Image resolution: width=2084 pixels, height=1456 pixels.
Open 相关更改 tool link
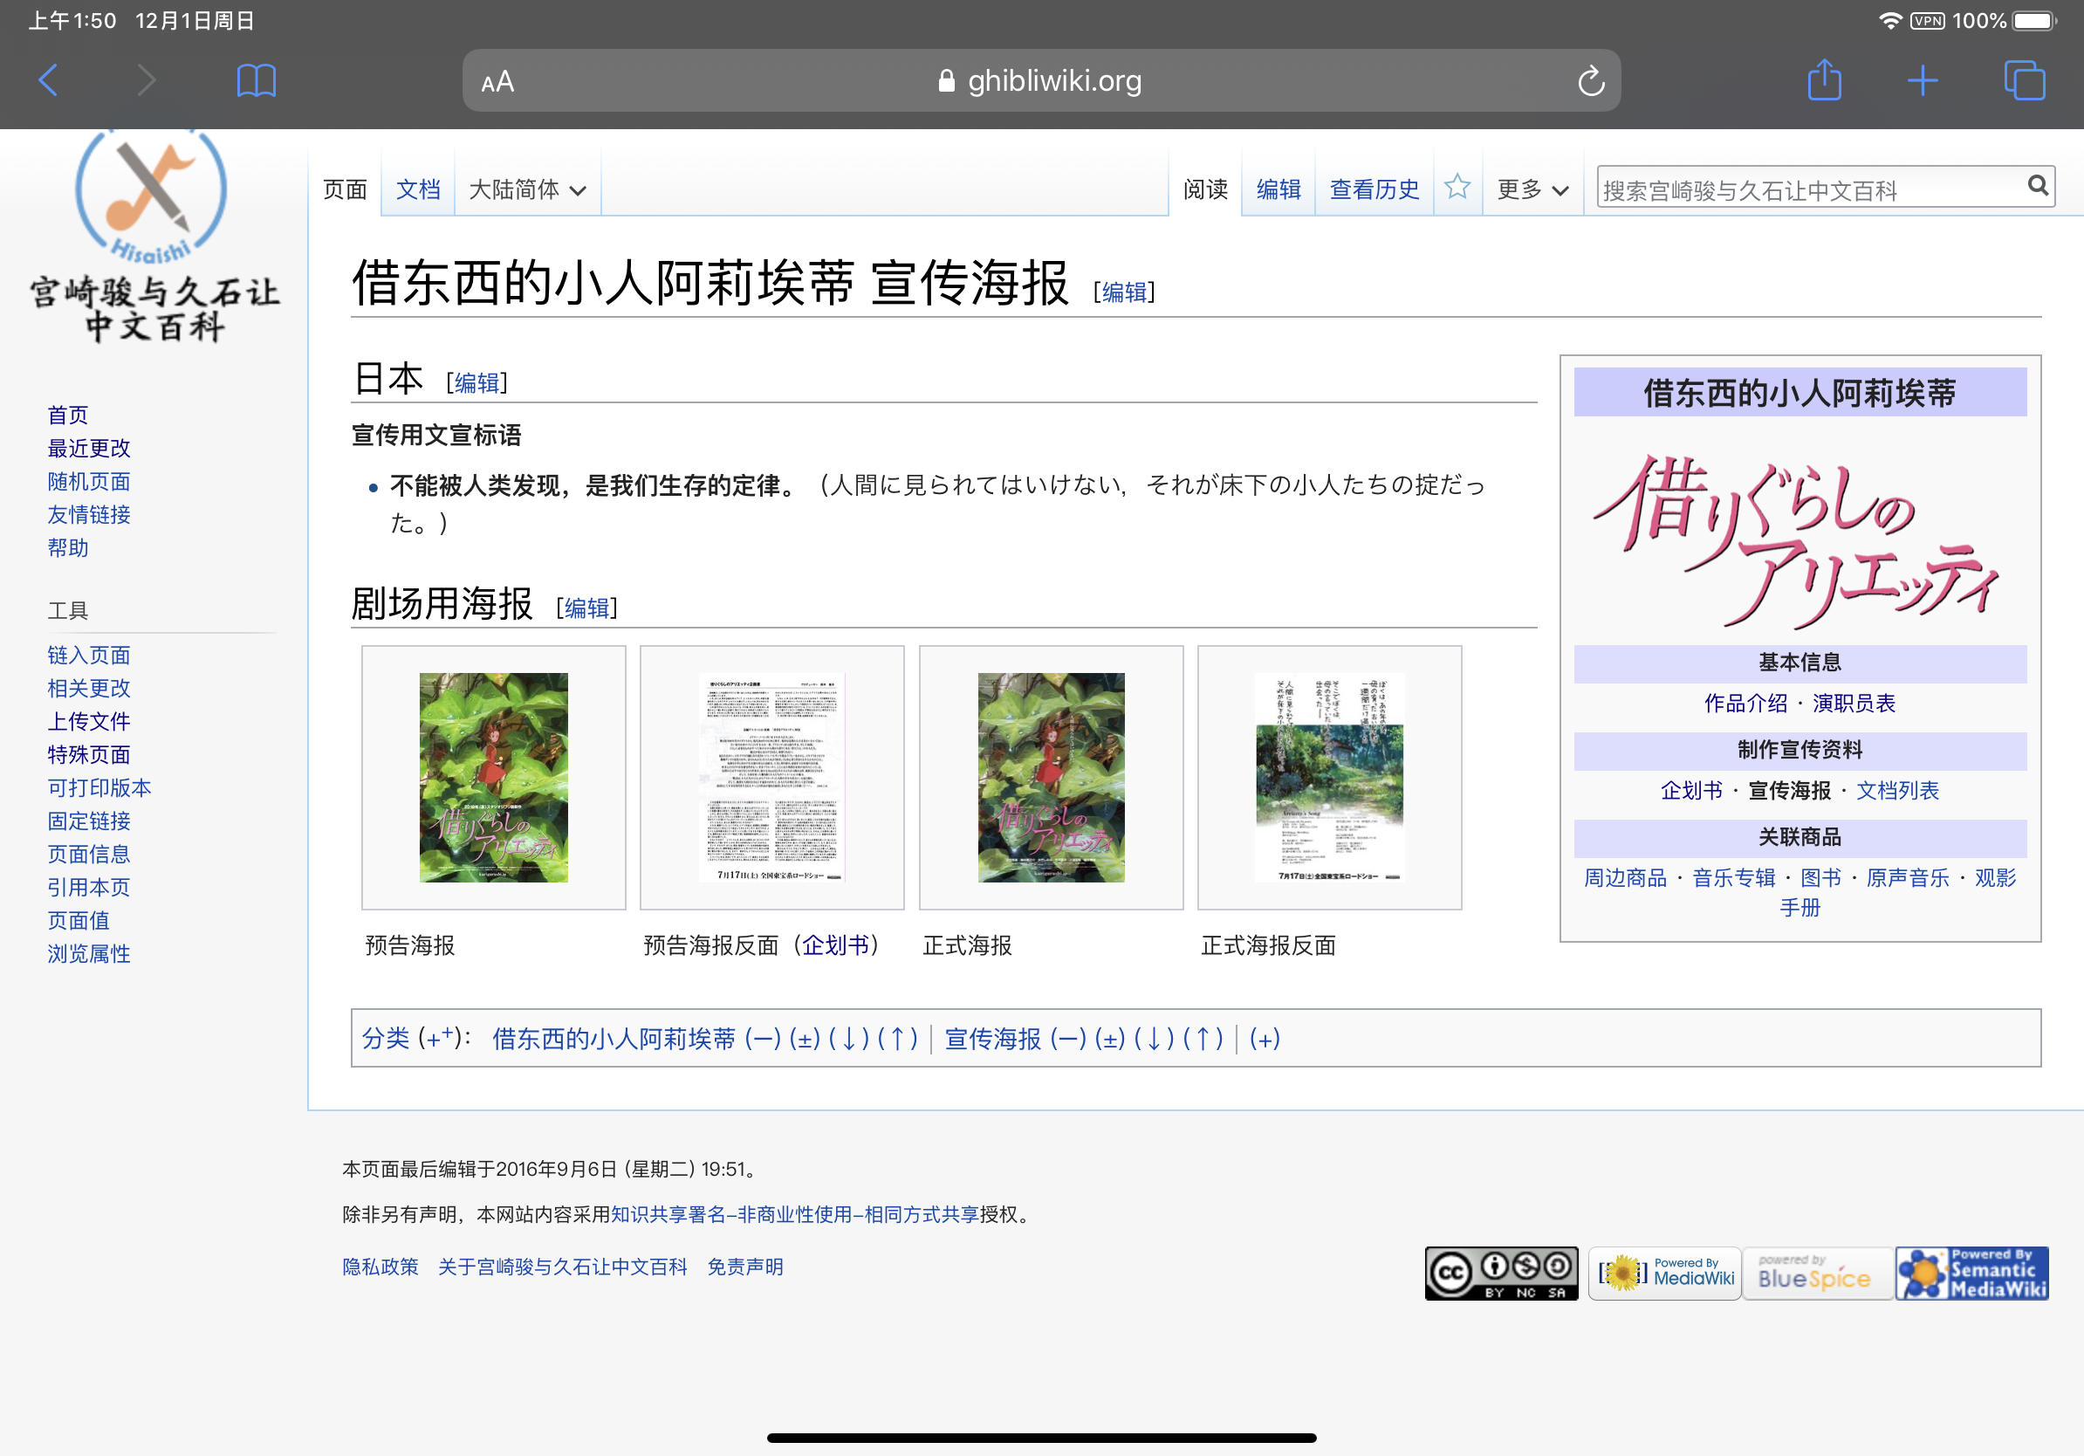point(89,688)
